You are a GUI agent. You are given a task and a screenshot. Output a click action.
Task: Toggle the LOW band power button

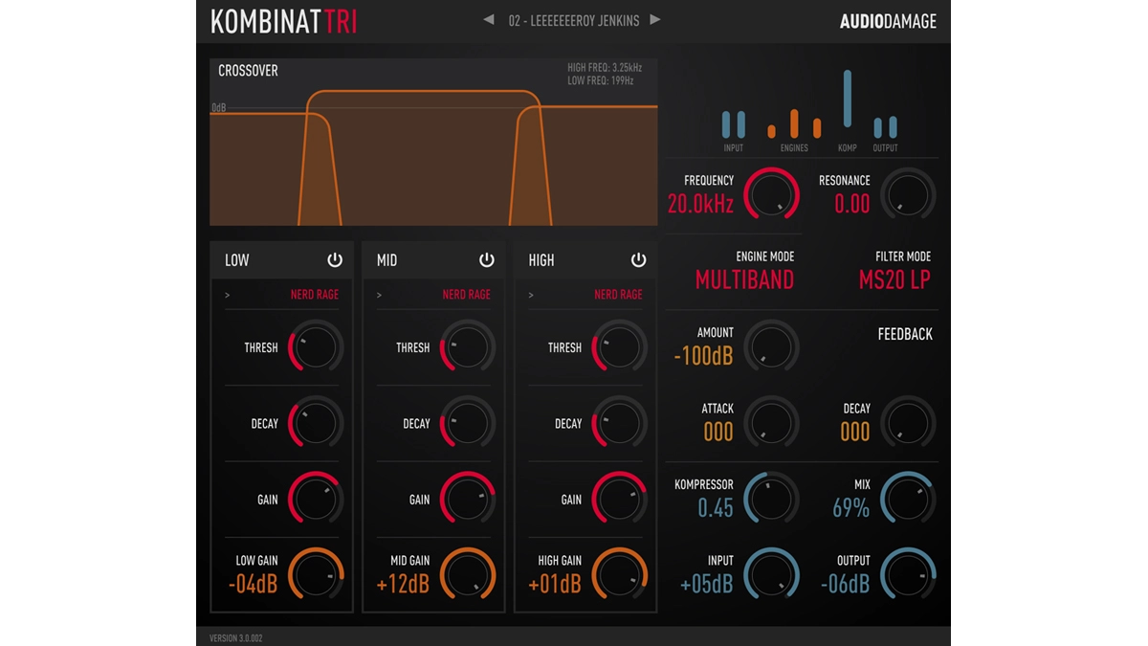[x=335, y=260]
